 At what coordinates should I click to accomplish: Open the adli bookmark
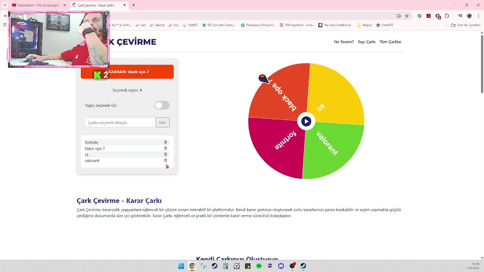click(x=141, y=25)
